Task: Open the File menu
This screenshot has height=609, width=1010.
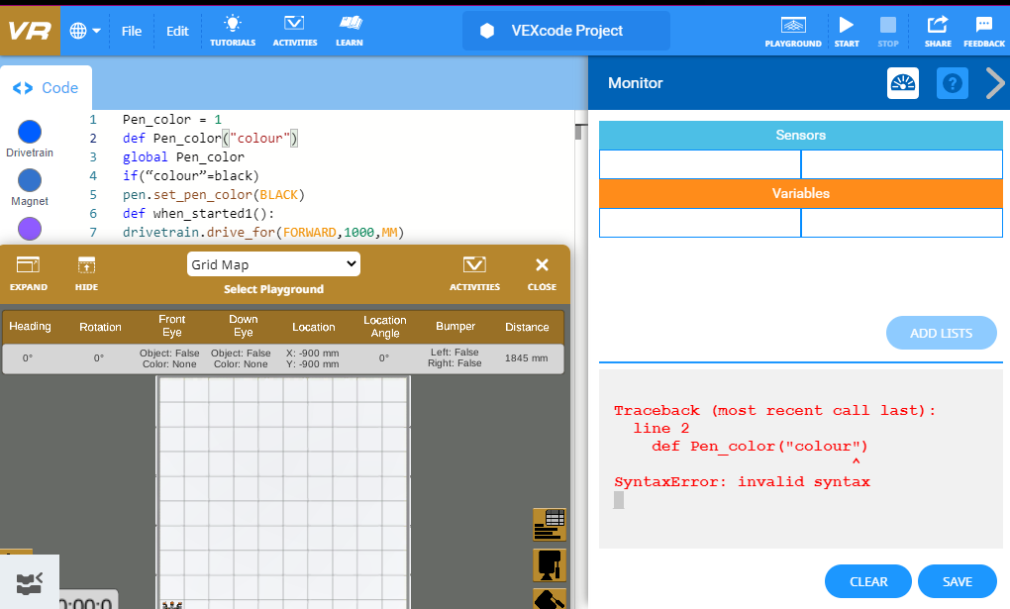Action: pyautogui.click(x=132, y=31)
